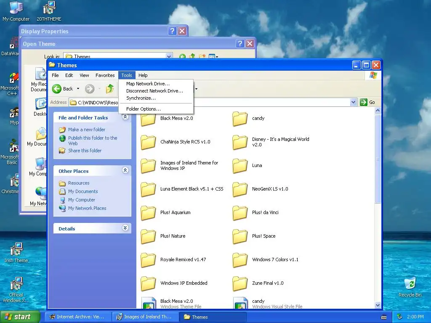Select candy Visual Style file icon

pos(240,303)
